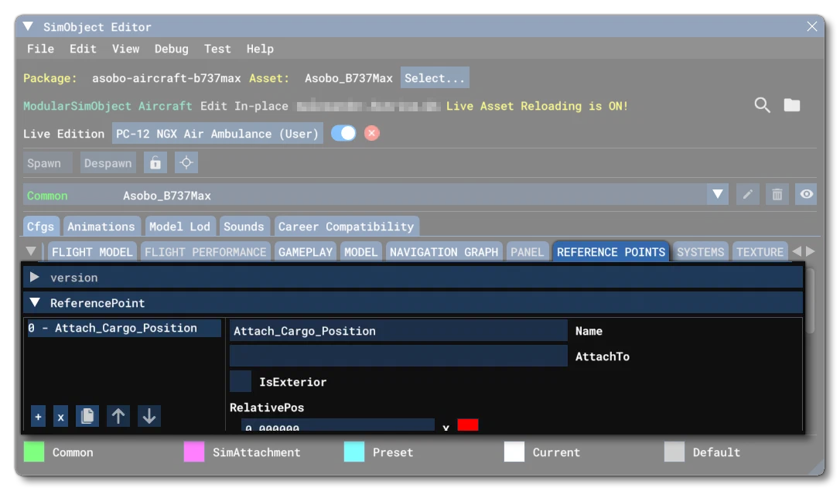Select the SYSTEMS tab
840x491 pixels.
point(701,251)
